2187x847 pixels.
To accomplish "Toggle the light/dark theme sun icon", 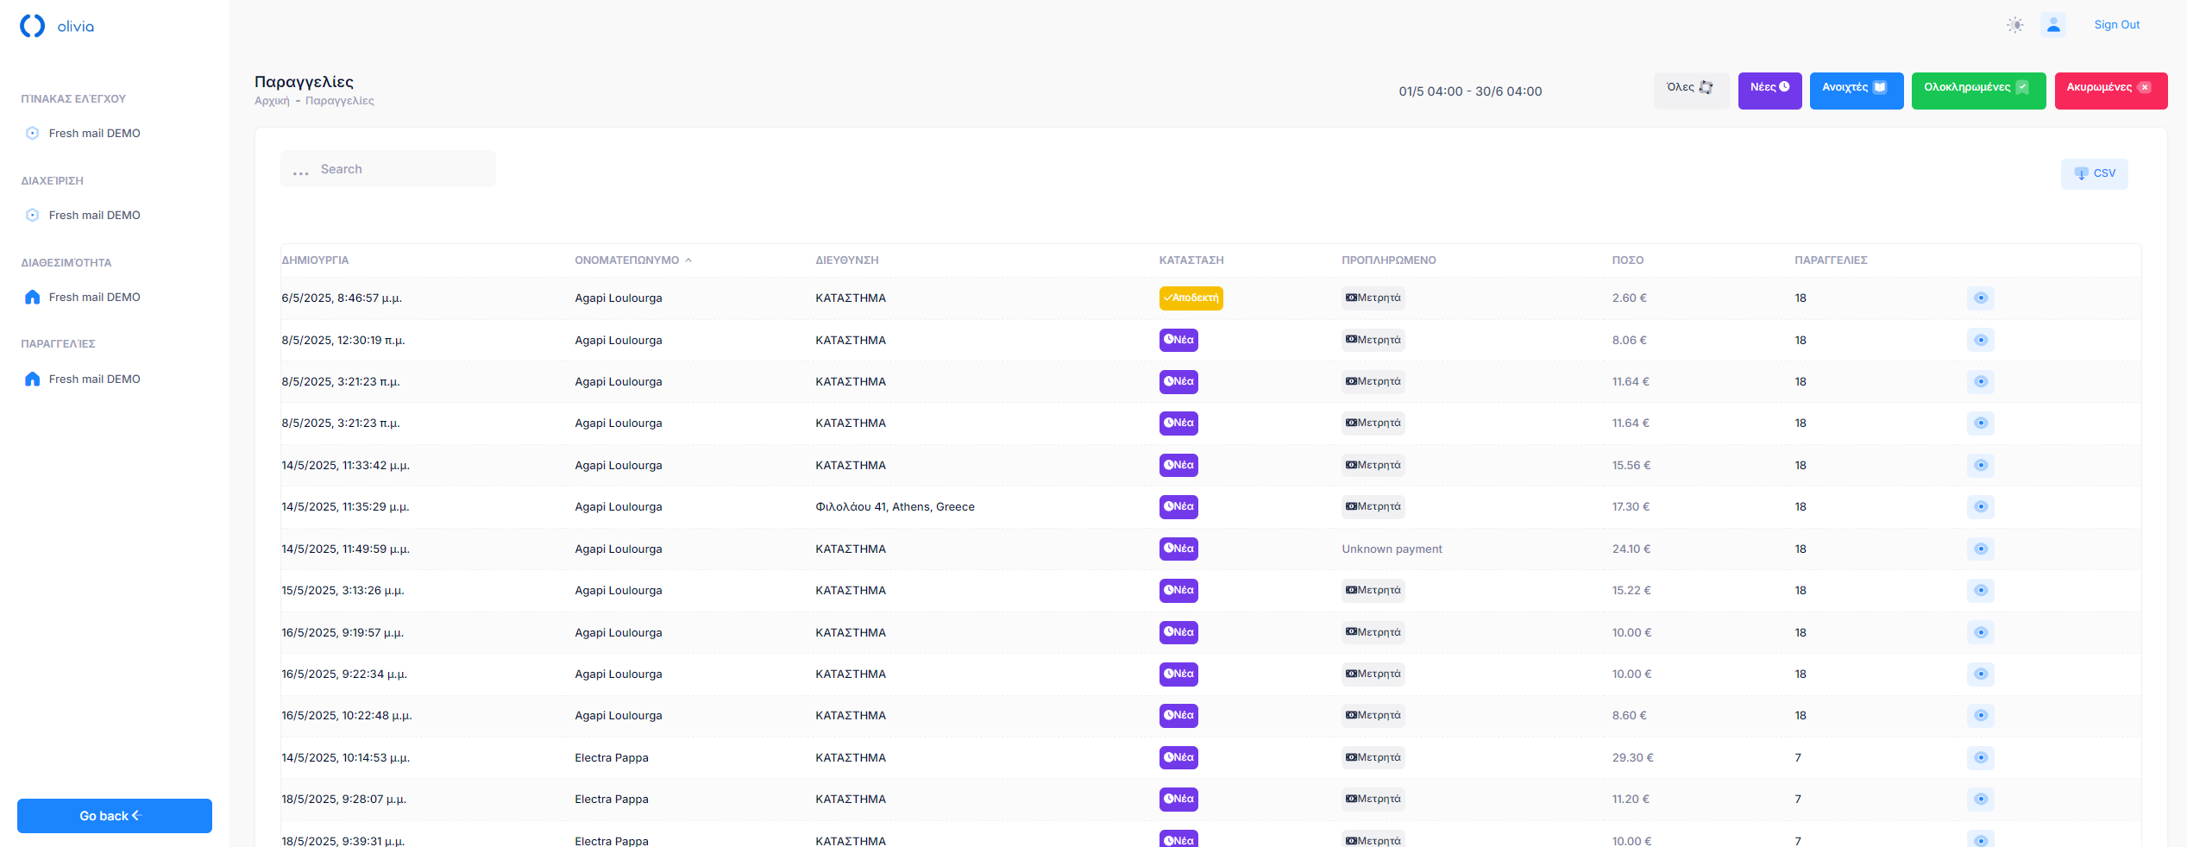I will [2014, 25].
